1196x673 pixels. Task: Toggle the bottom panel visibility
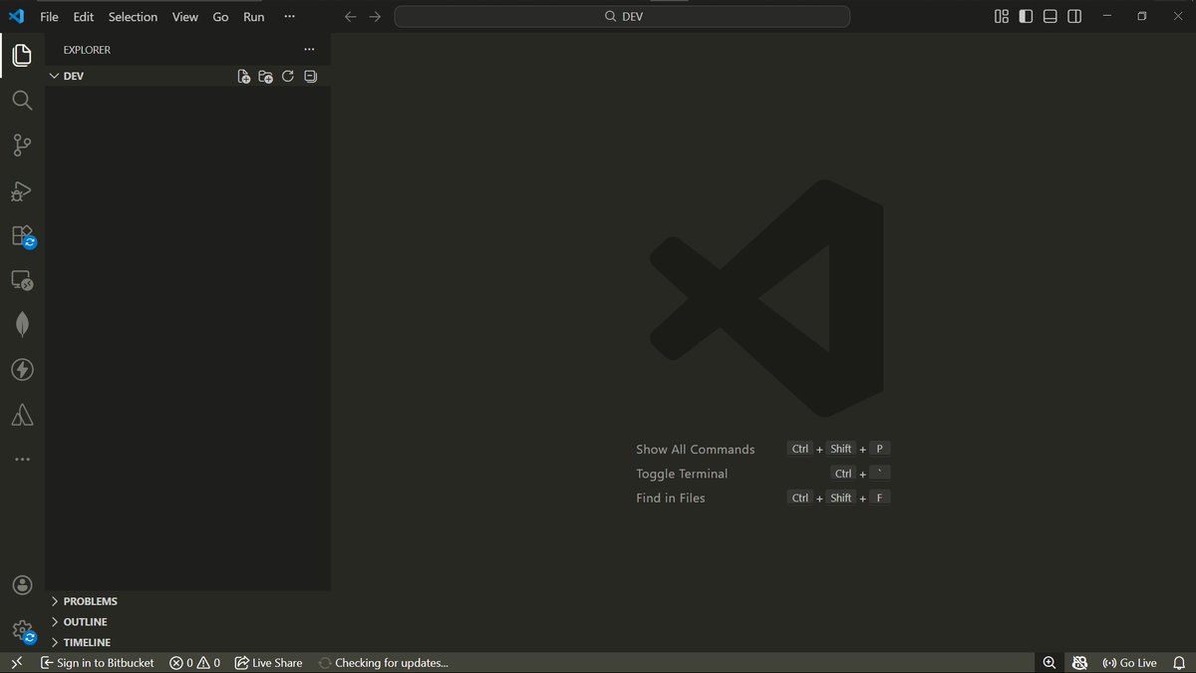[x=1049, y=17]
